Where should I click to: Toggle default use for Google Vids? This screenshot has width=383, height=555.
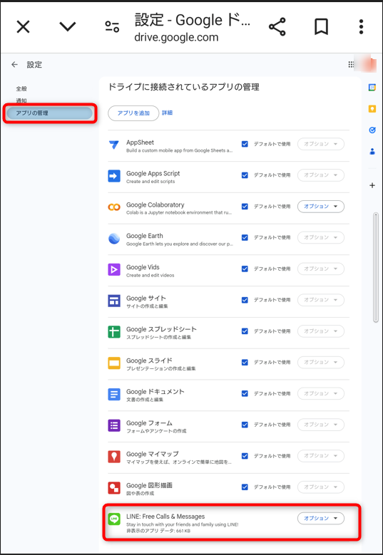click(245, 269)
